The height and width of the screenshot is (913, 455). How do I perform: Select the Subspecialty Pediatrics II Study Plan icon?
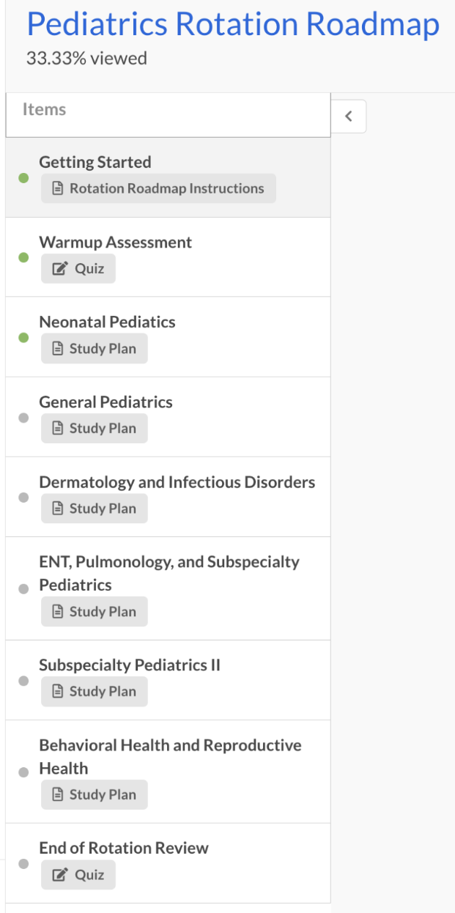tap(58, 691)
